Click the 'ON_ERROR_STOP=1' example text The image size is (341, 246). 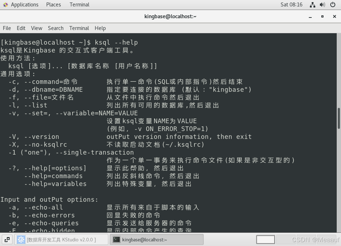[175, 129]
